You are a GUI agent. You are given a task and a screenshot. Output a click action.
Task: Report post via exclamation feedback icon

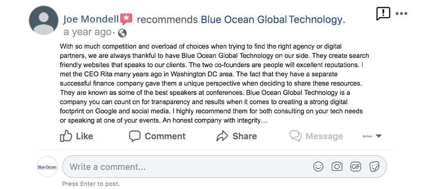click(383, 14)
